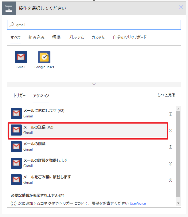Click the Gmail icon beside メールの削除

[x=16, y=147]
